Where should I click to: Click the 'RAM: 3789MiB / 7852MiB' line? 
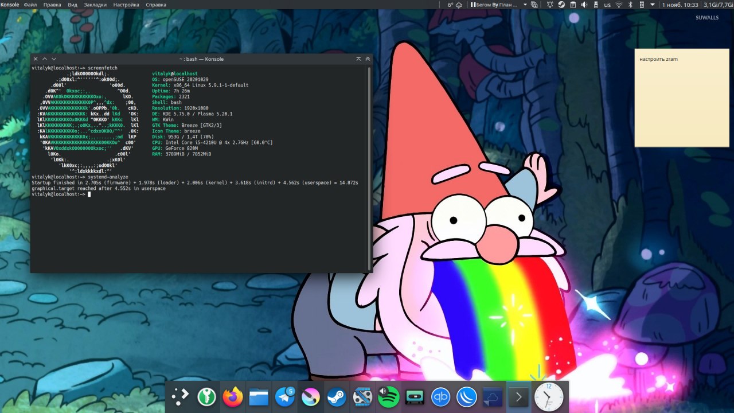tap(182, 154)
